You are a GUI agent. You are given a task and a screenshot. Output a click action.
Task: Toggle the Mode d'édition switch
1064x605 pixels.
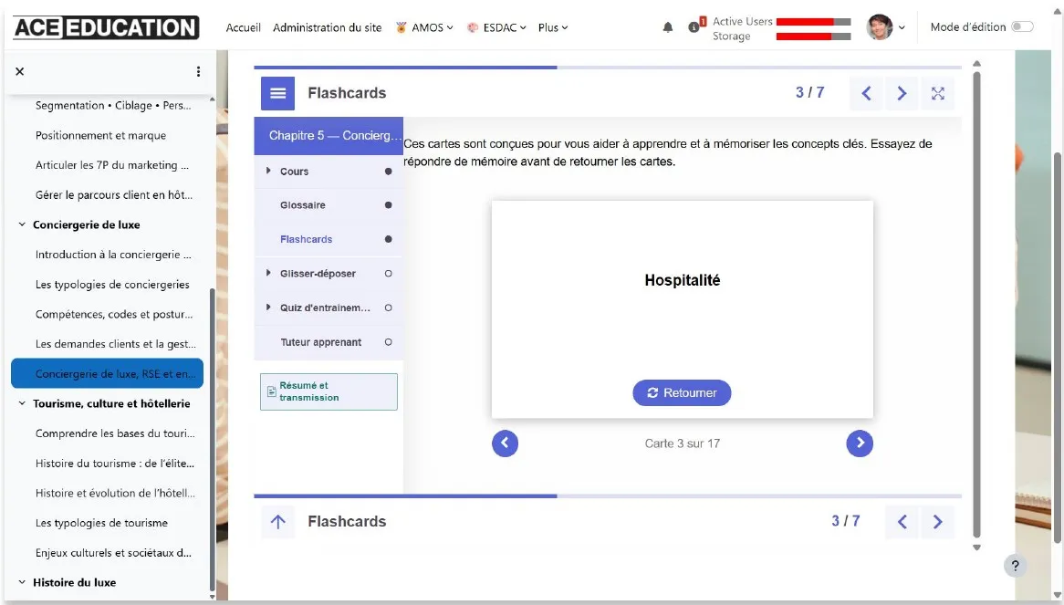[1022, 26]
